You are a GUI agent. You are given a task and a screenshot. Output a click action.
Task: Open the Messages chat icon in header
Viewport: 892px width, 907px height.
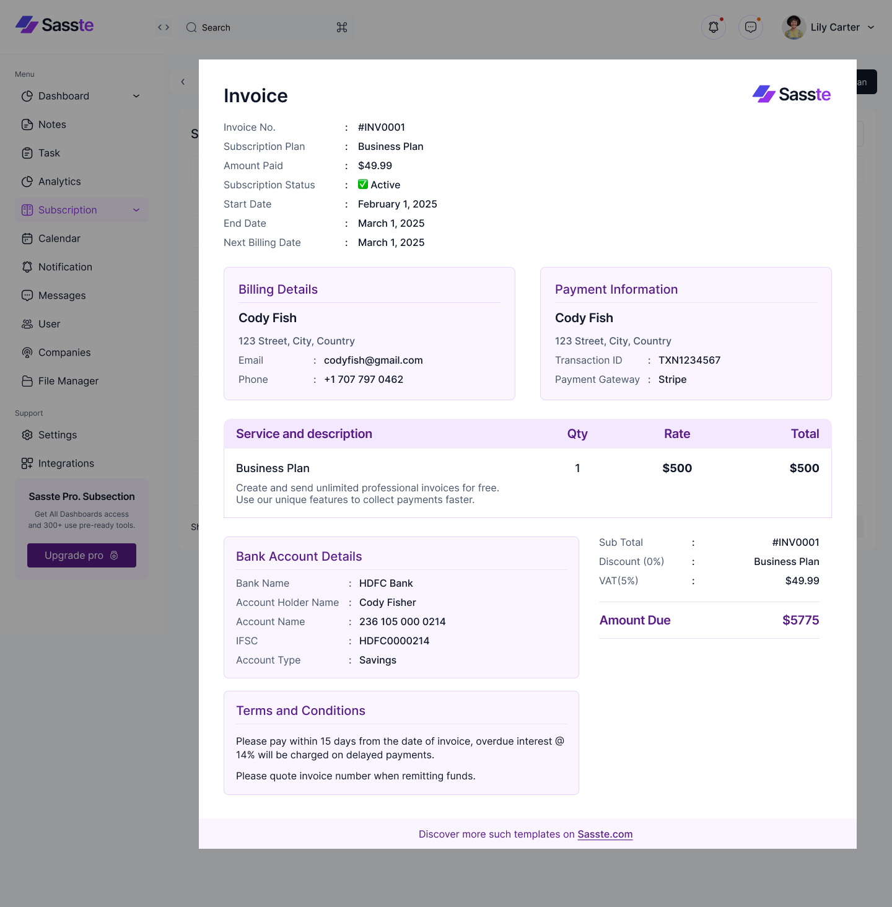coord(750,27)
